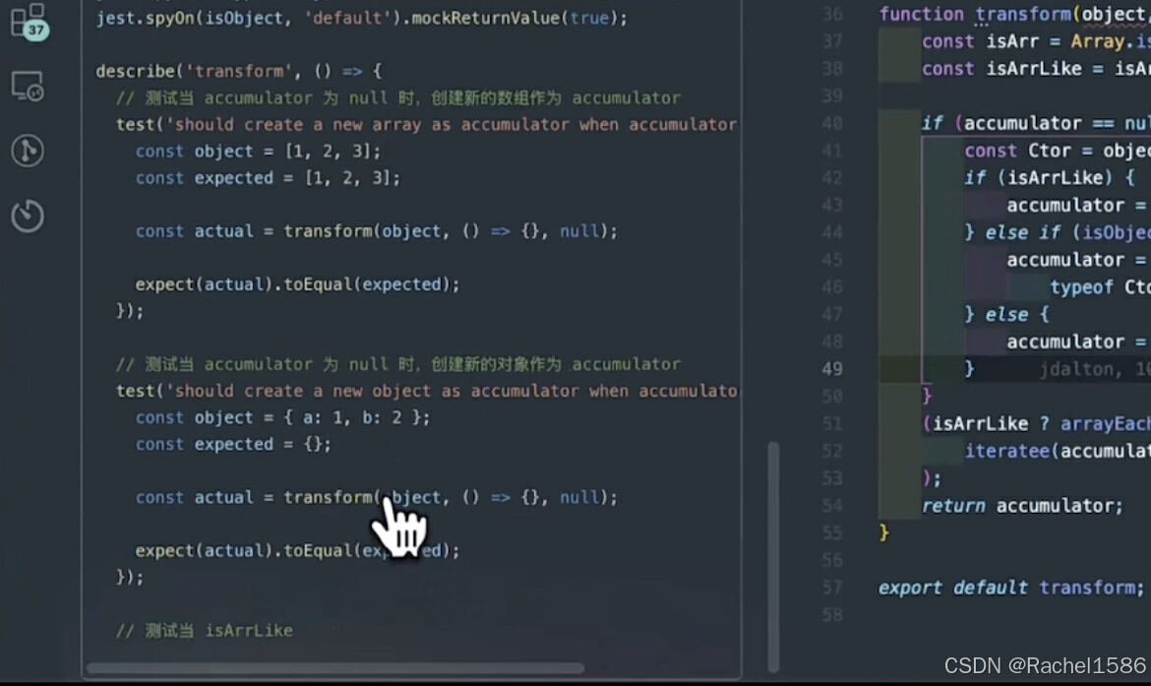Click line number 36 in the gutter
The image size is (1151, 686).
point(832,14)
